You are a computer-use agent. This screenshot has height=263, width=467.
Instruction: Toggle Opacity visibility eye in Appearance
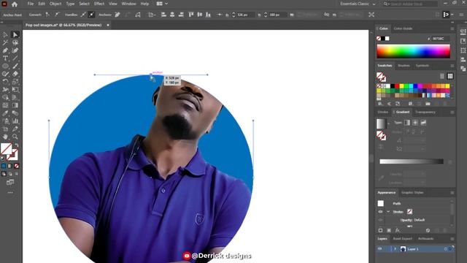tap(380, 220)
